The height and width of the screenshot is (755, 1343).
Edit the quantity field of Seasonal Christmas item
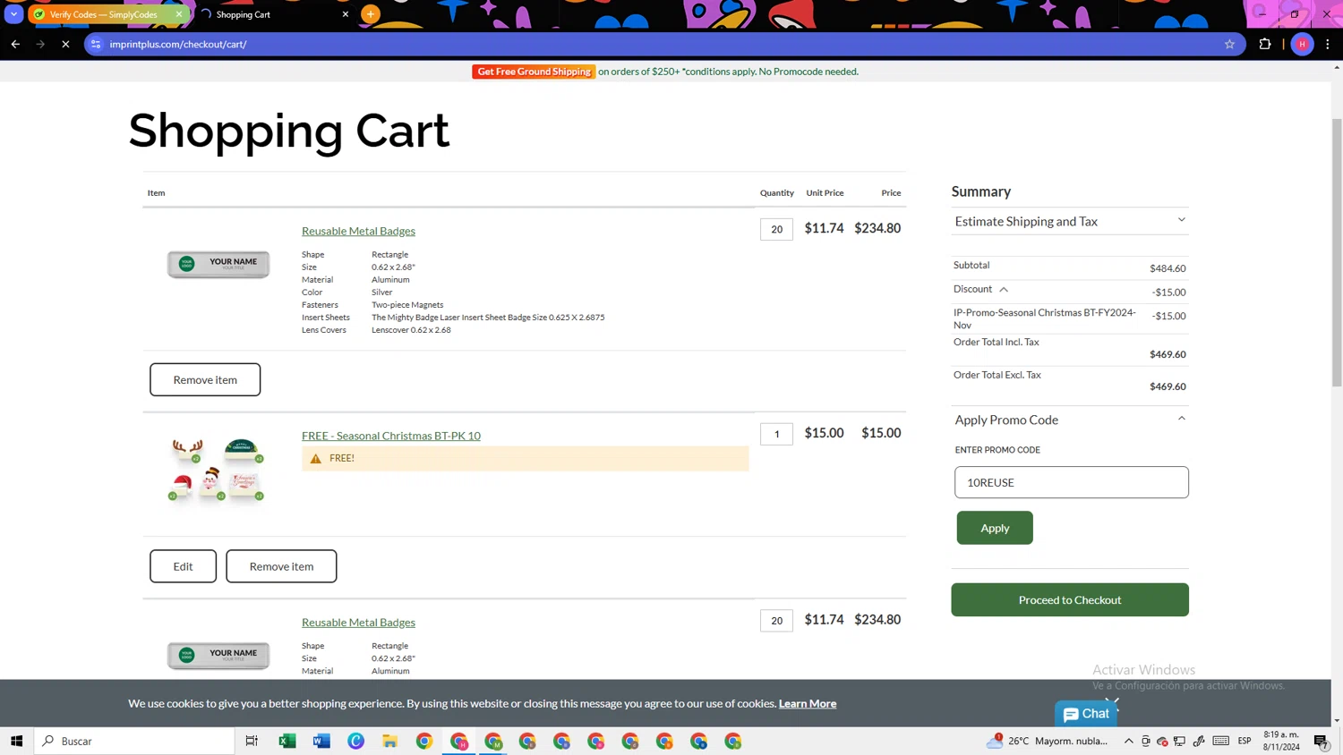776,434
